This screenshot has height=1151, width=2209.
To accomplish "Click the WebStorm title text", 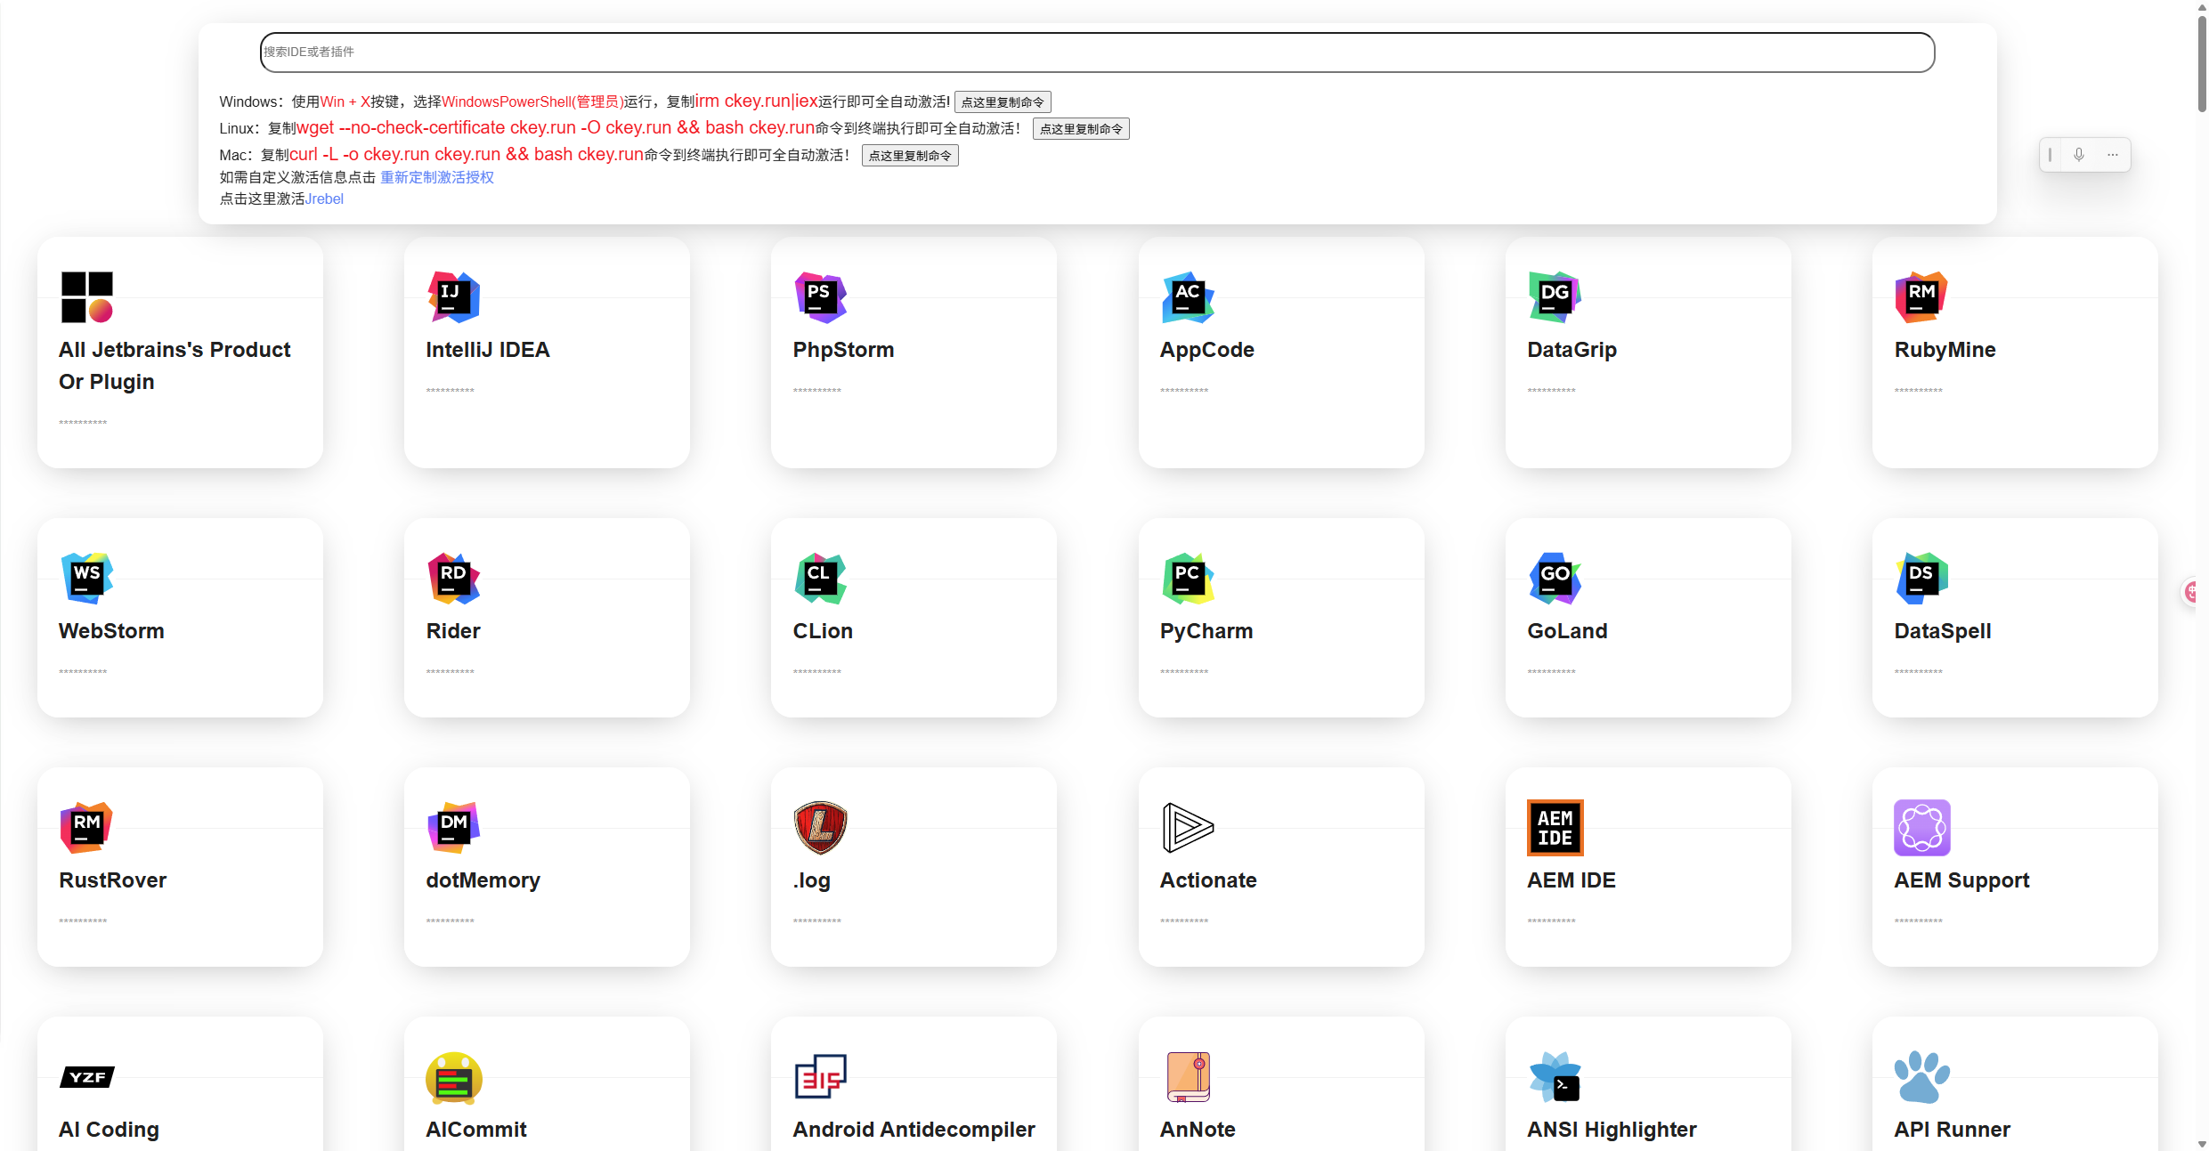I will [x=111, y=631].
